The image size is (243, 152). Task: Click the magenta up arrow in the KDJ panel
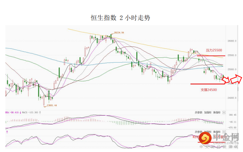(x=7, y=132)
